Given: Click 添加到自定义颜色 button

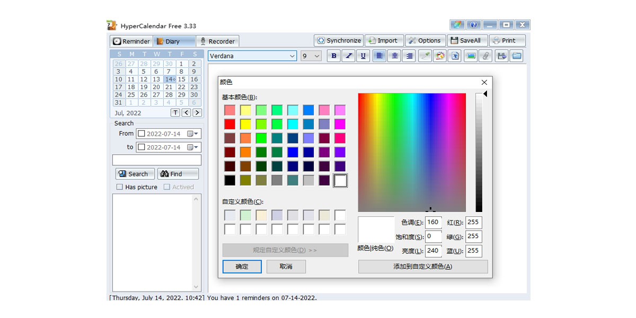Looking at the screenshot, I should click(x=423, y=267).
